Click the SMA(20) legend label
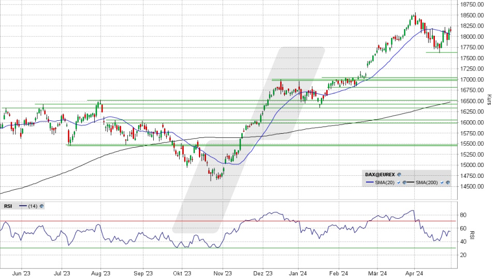Image resolution: width=497 pixels, height=280 pixels. tap(385, 183)
